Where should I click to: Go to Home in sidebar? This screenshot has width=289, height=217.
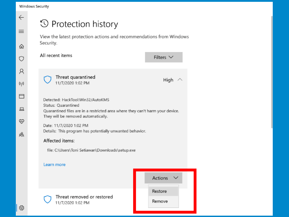21,46
